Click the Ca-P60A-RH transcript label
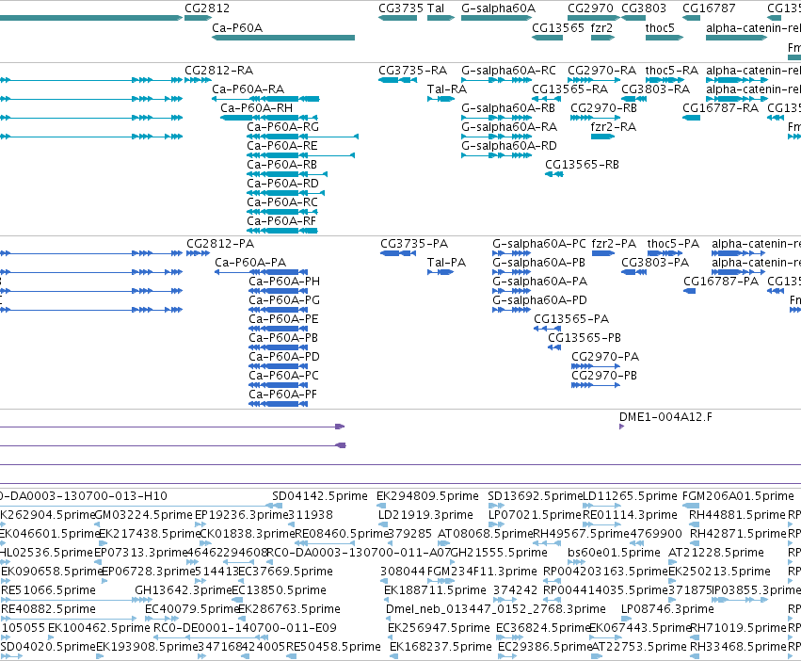 pyautogui.click(x=256, y=108)
